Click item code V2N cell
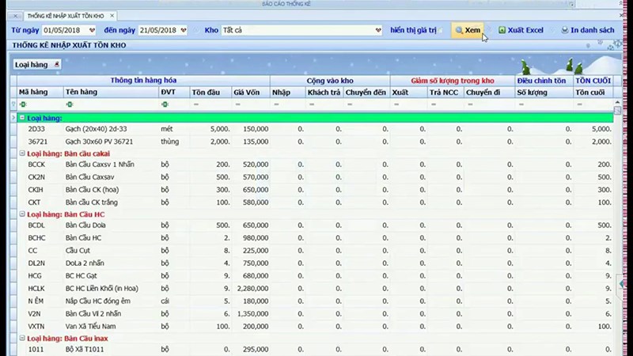 click(x=40, y=313)
